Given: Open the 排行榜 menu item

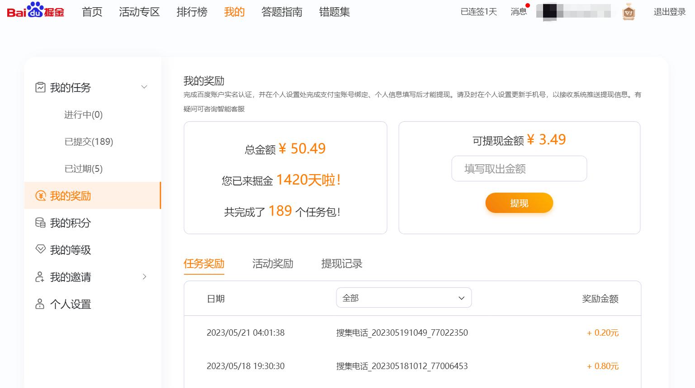Looking at the screenshot, I should point(192,12).
